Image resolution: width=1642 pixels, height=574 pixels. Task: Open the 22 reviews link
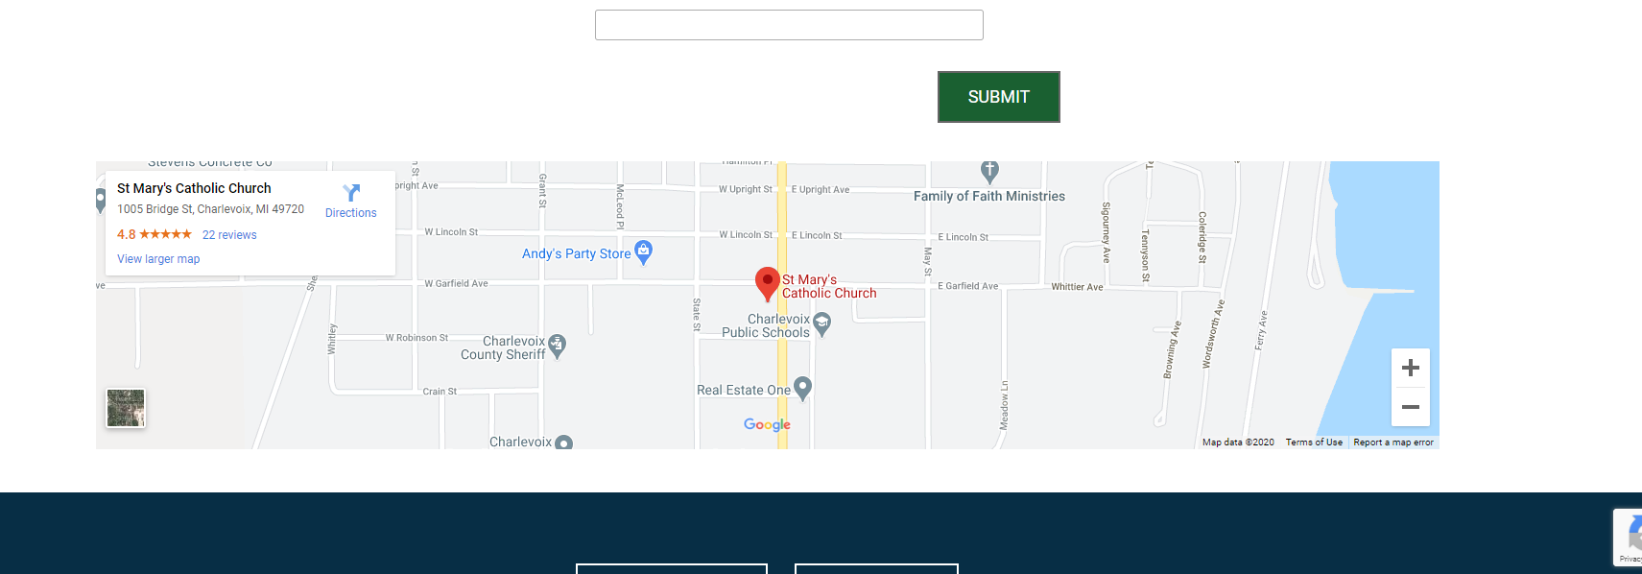click(229, 235)
